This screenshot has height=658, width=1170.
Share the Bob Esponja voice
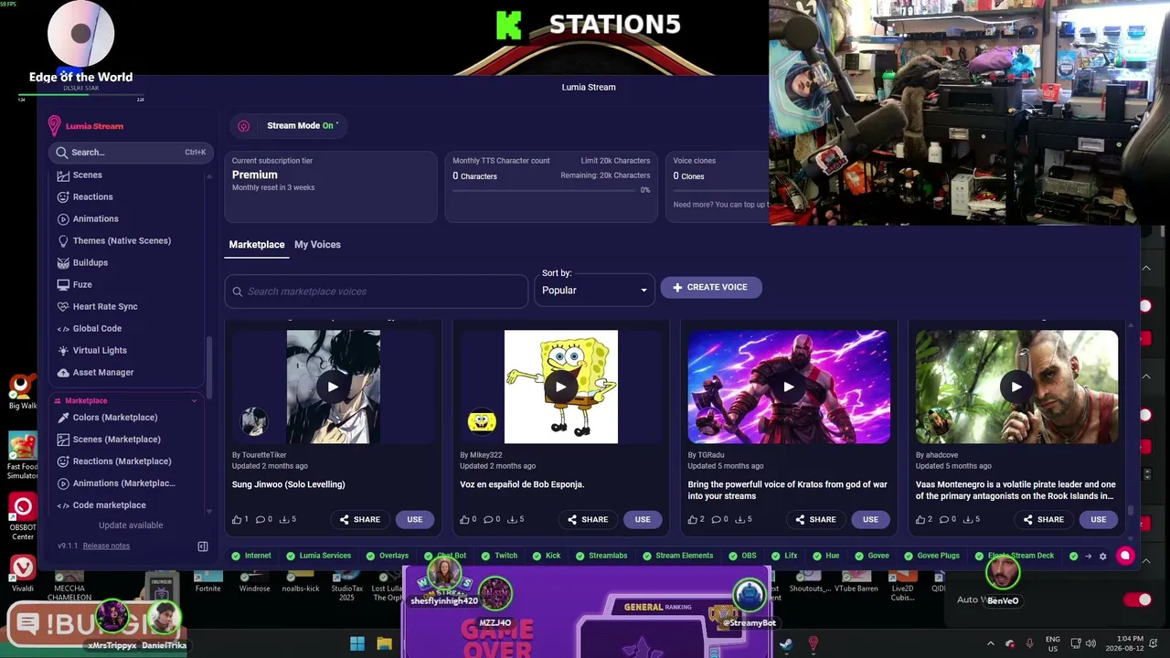pos(586,519)
